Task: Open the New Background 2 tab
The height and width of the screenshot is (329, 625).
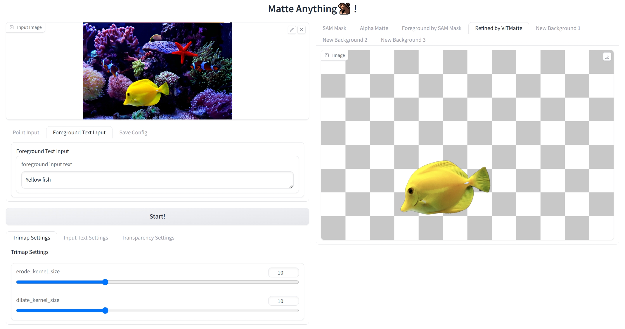Action: [x=345, y=40]
